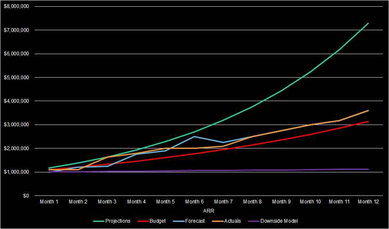Click the ARR axis title

click(209, 211)
